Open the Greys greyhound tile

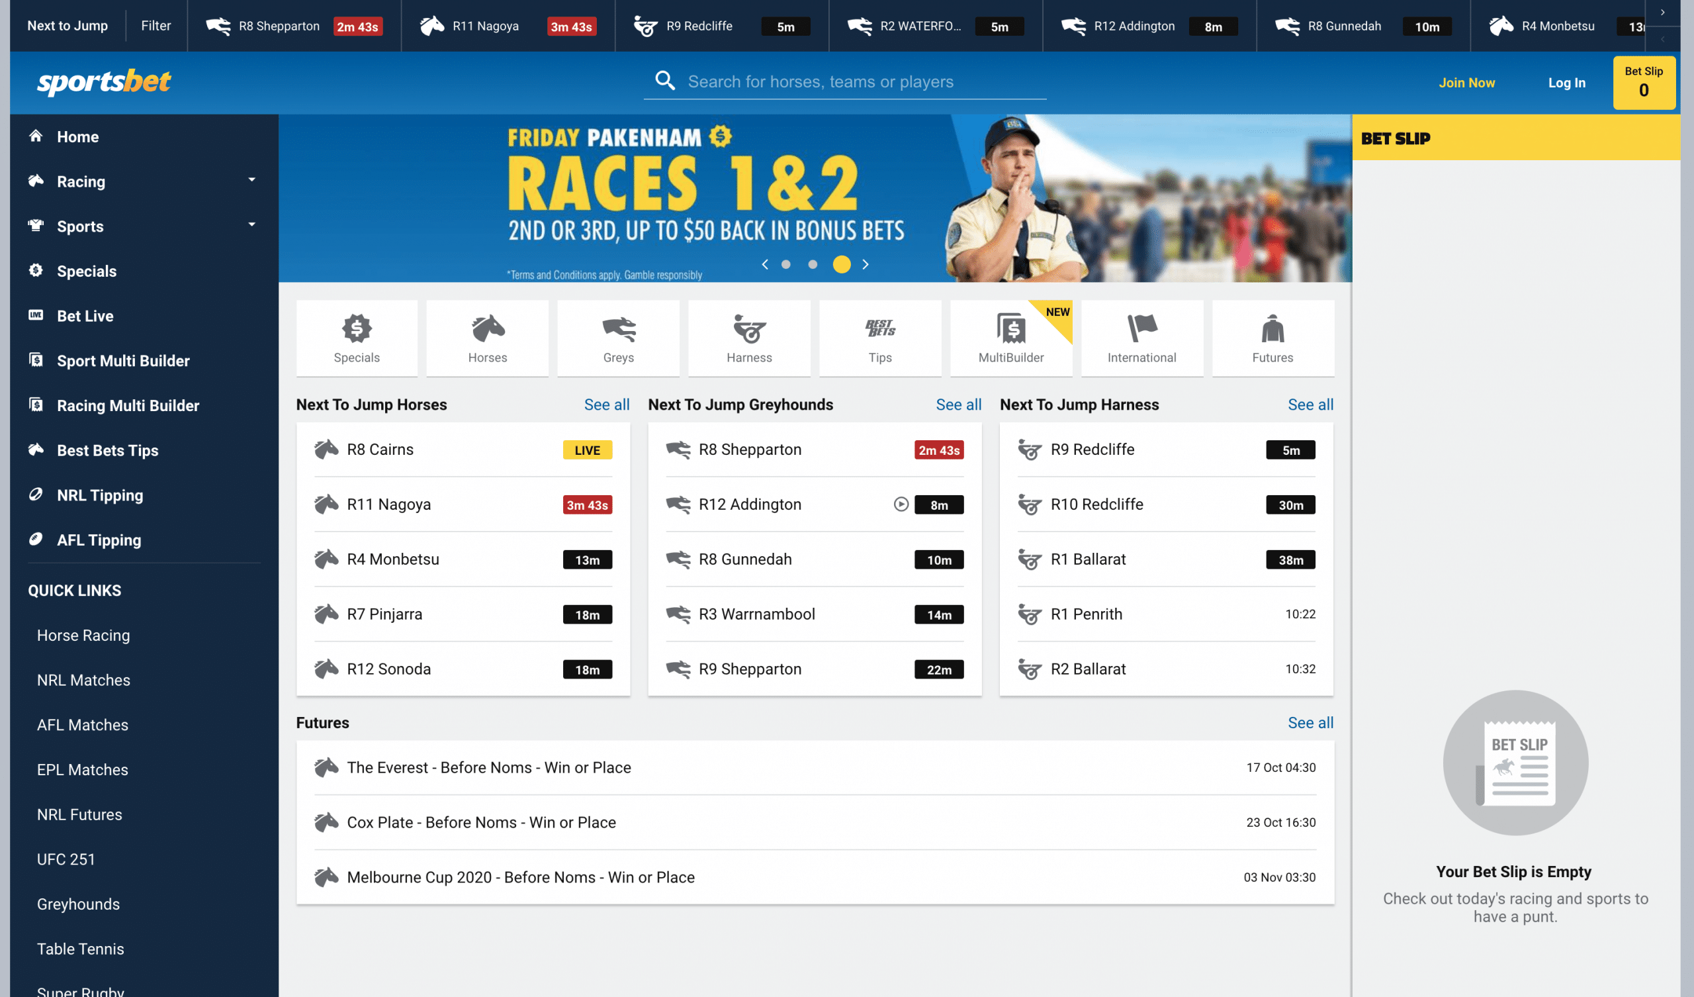[x=619, y=338]
